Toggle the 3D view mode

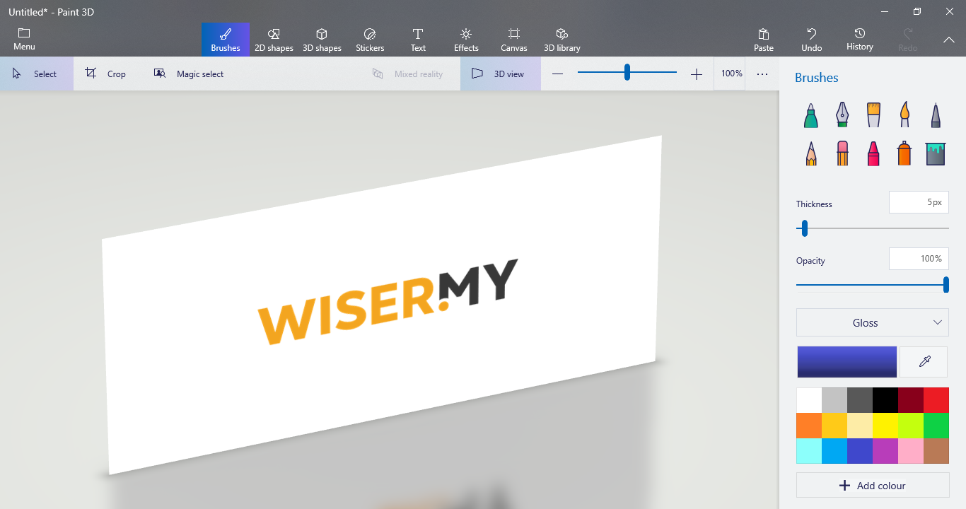click(x=500, y=74)
